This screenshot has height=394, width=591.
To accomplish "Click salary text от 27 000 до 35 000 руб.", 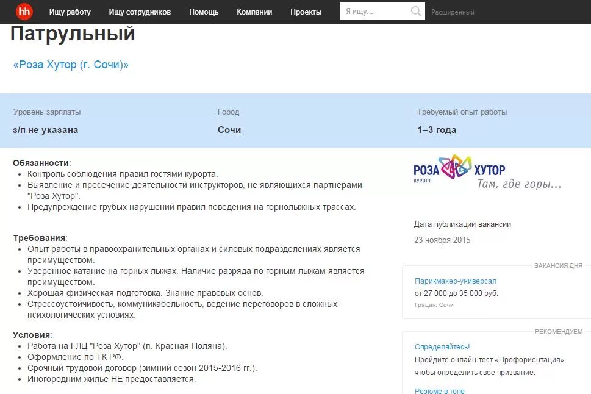I will pos(456,293).
